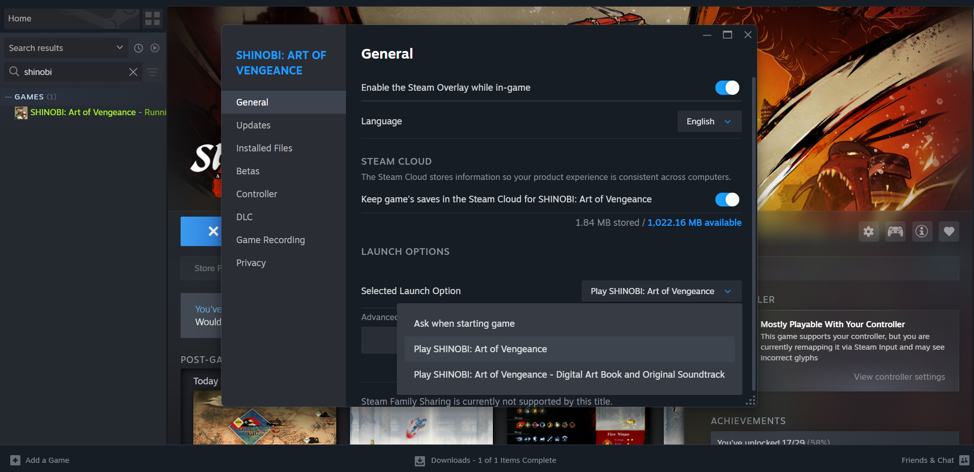Select SHINOBI: Art of Vengeance in library list
Screen dimensions: 974x472
click(83, 112)
